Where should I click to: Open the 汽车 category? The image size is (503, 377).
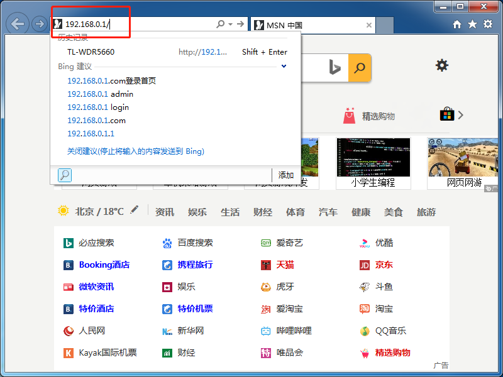(x=328, y=212)
